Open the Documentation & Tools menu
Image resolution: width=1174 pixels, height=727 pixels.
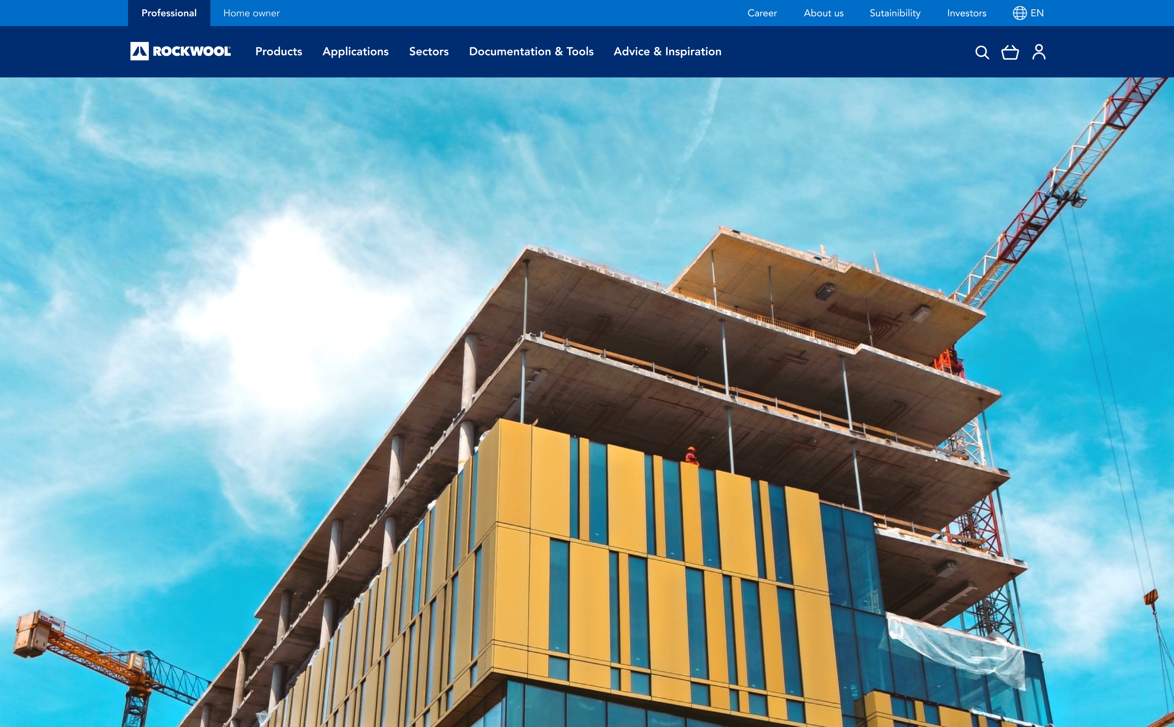[532, 51]
